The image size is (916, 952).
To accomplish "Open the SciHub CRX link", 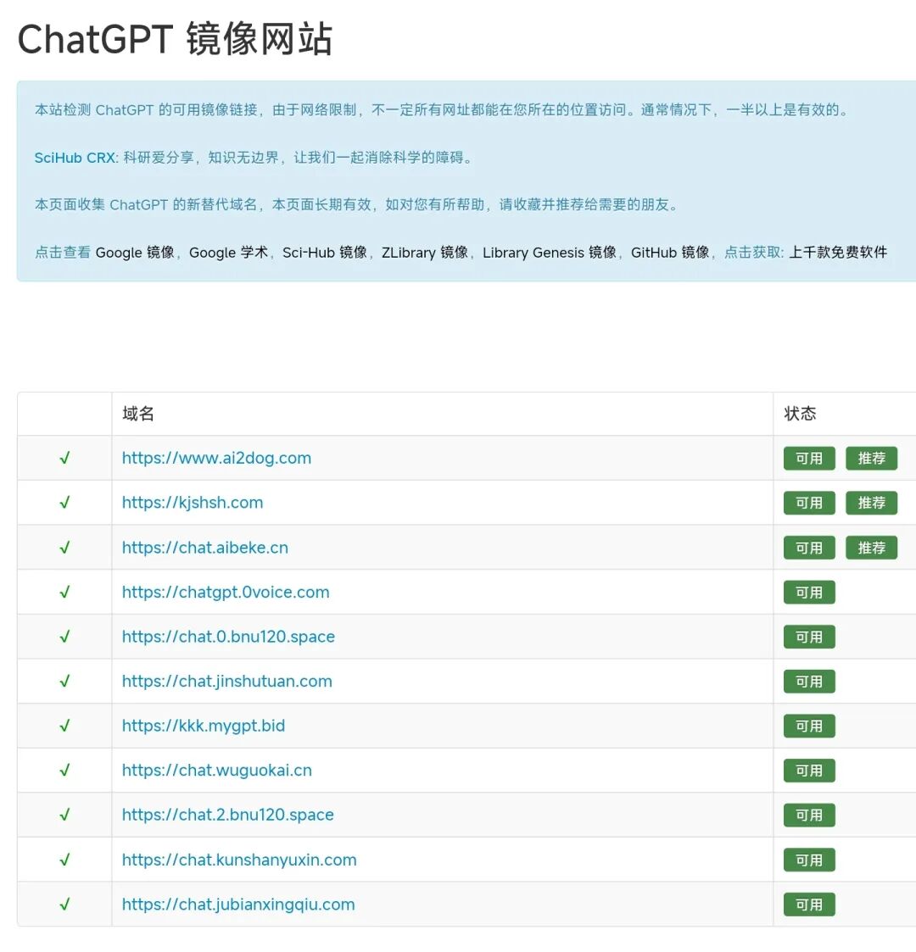I will pyautogui.click(x=75, y=158).
